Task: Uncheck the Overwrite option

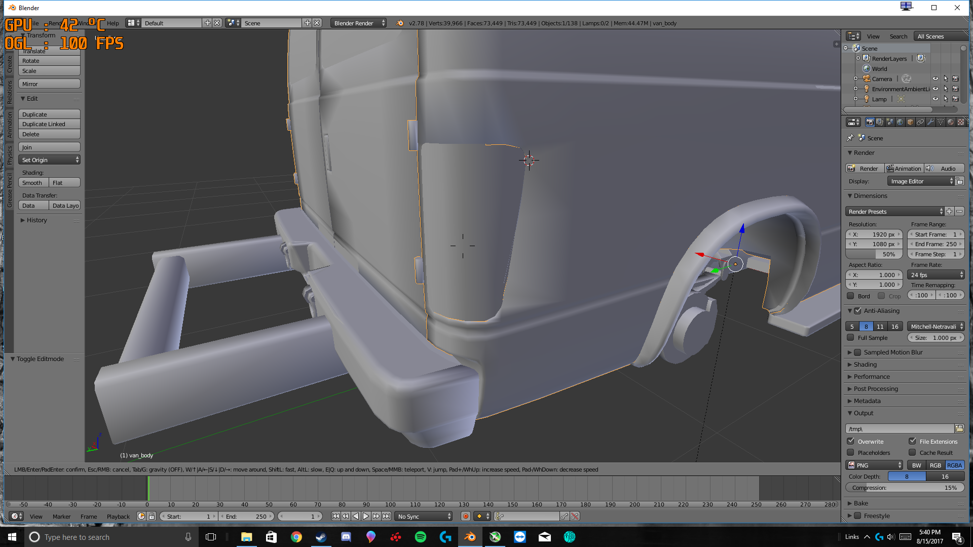Action: coord(850,441)
